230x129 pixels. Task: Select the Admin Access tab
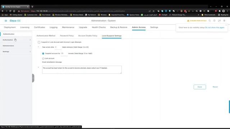pyautogui.click(x=139, y=27)
